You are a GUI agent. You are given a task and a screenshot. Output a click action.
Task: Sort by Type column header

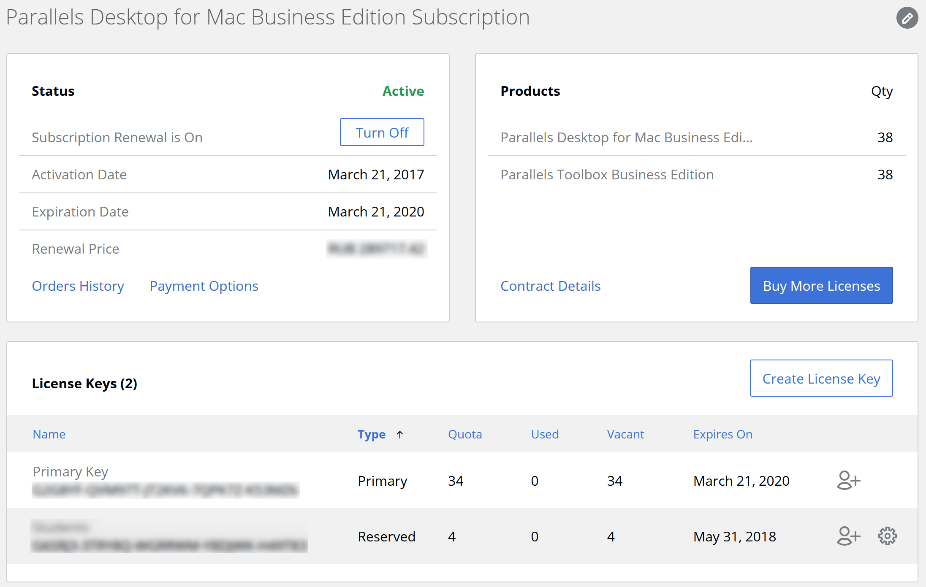[371, 434]
